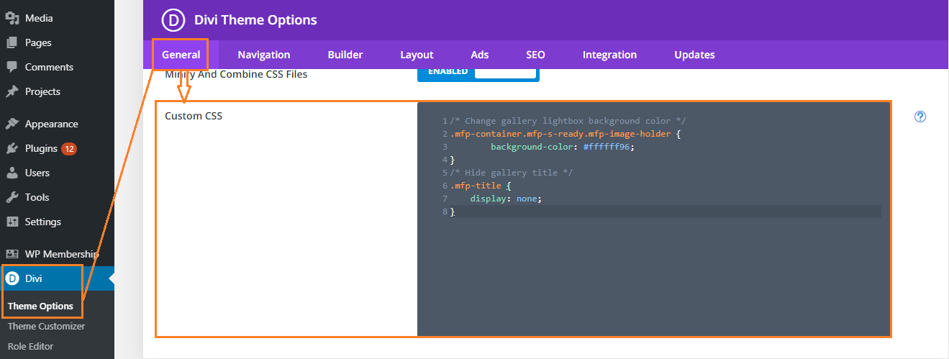This screenshot has height=359, width=949.
Task: Switch to the Navigation tab
Action: 264,55
